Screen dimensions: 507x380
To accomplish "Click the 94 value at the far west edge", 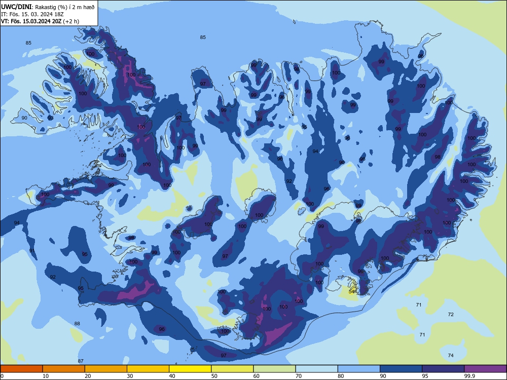I will (x=17, y=222).
